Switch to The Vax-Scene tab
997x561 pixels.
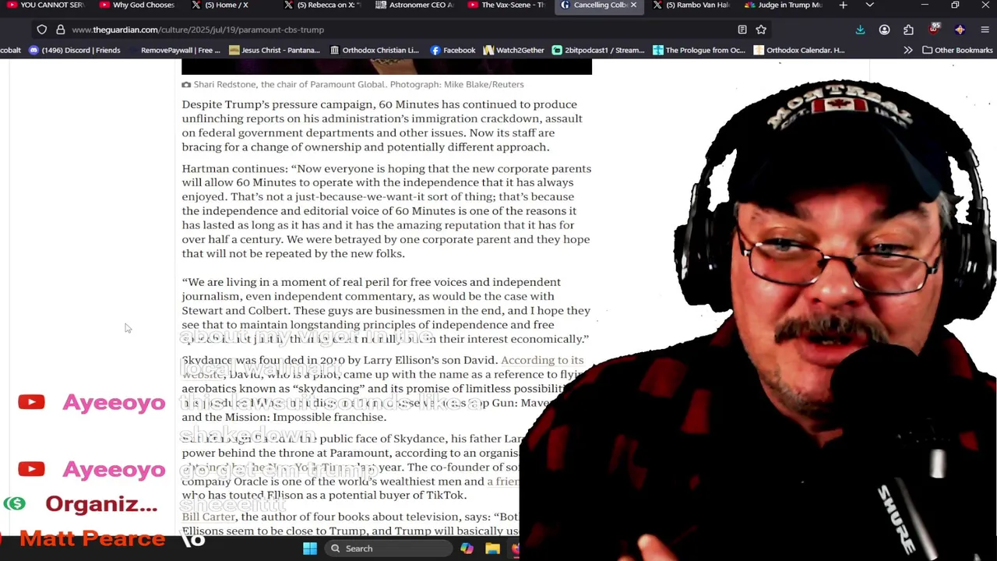point(506,5)
